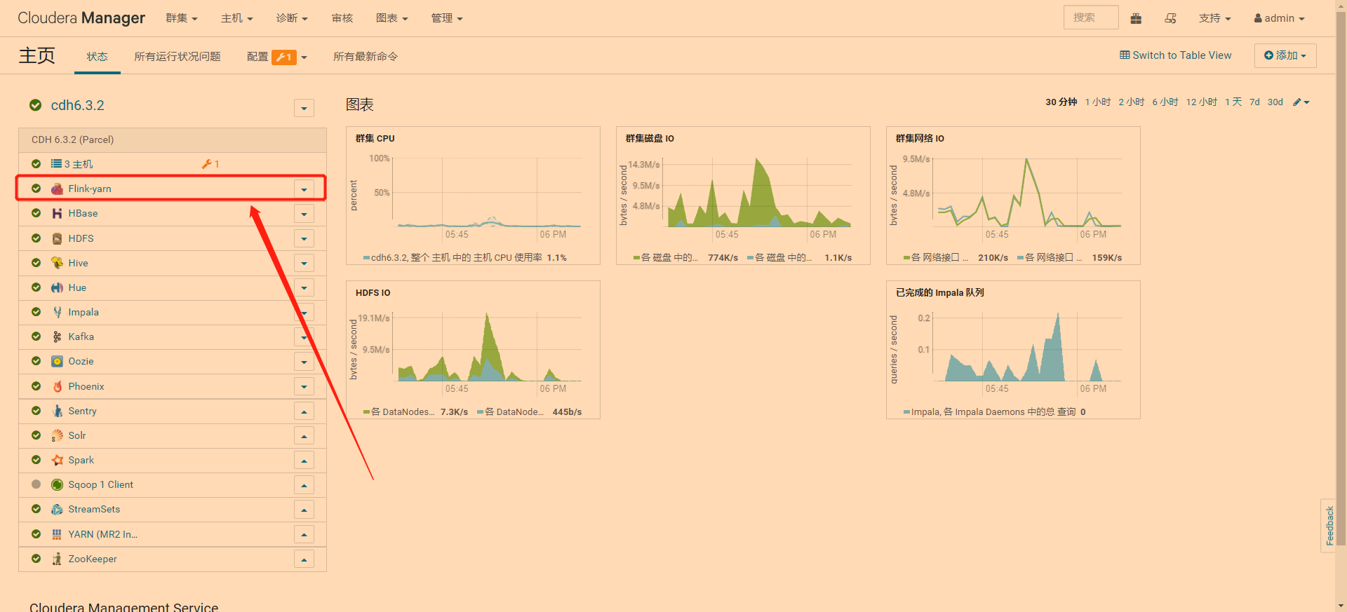
Task: Open the HBase actions dropdown
Action: click(x=304, y=214)
